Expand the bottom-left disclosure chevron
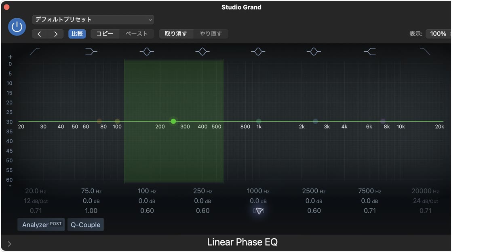The width and height of the screenshot is (485, 252). [x=9, y=244]
